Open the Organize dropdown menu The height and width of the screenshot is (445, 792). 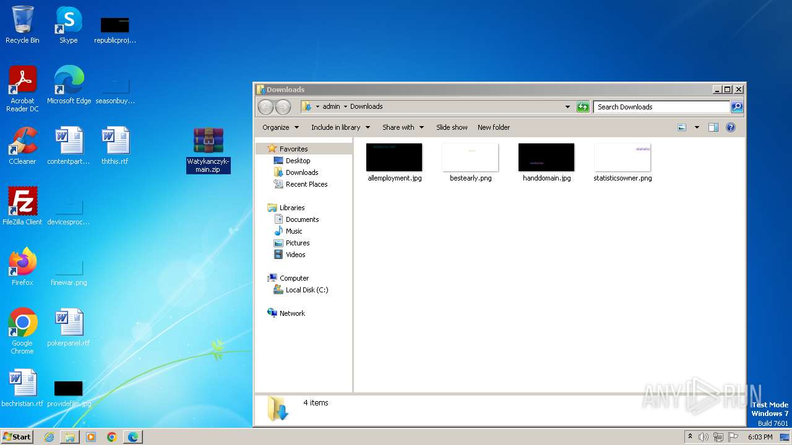(x=280, y=127)
